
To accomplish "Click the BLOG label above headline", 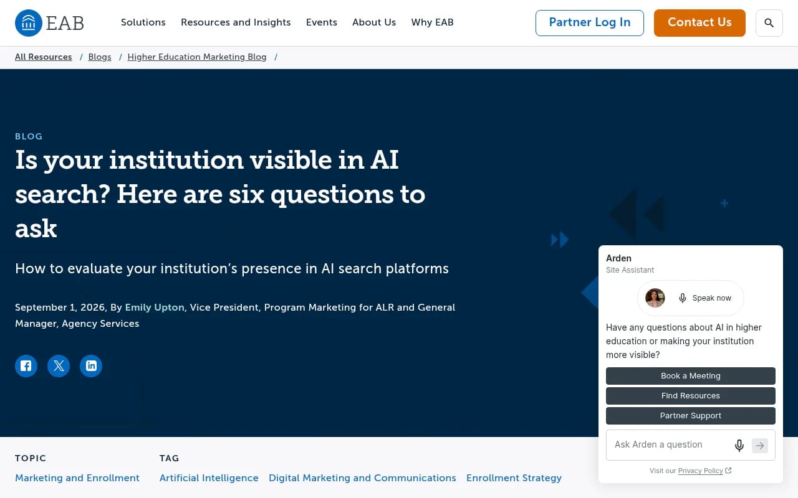I will point(29,136).
